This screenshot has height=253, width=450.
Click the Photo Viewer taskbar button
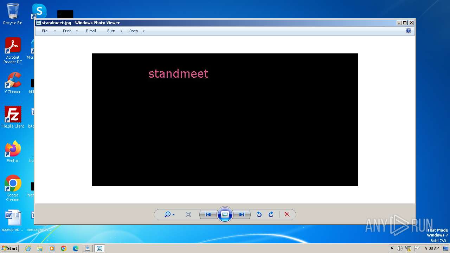[x=99, y=248]
